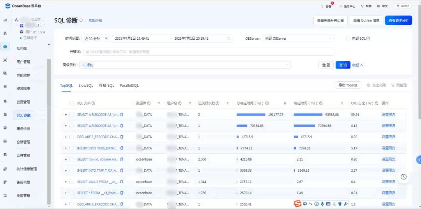The image size is (421, 209).
Task: Expand INSERT INTO "IFRS_DATA" row details
Action: pos(66,148)
